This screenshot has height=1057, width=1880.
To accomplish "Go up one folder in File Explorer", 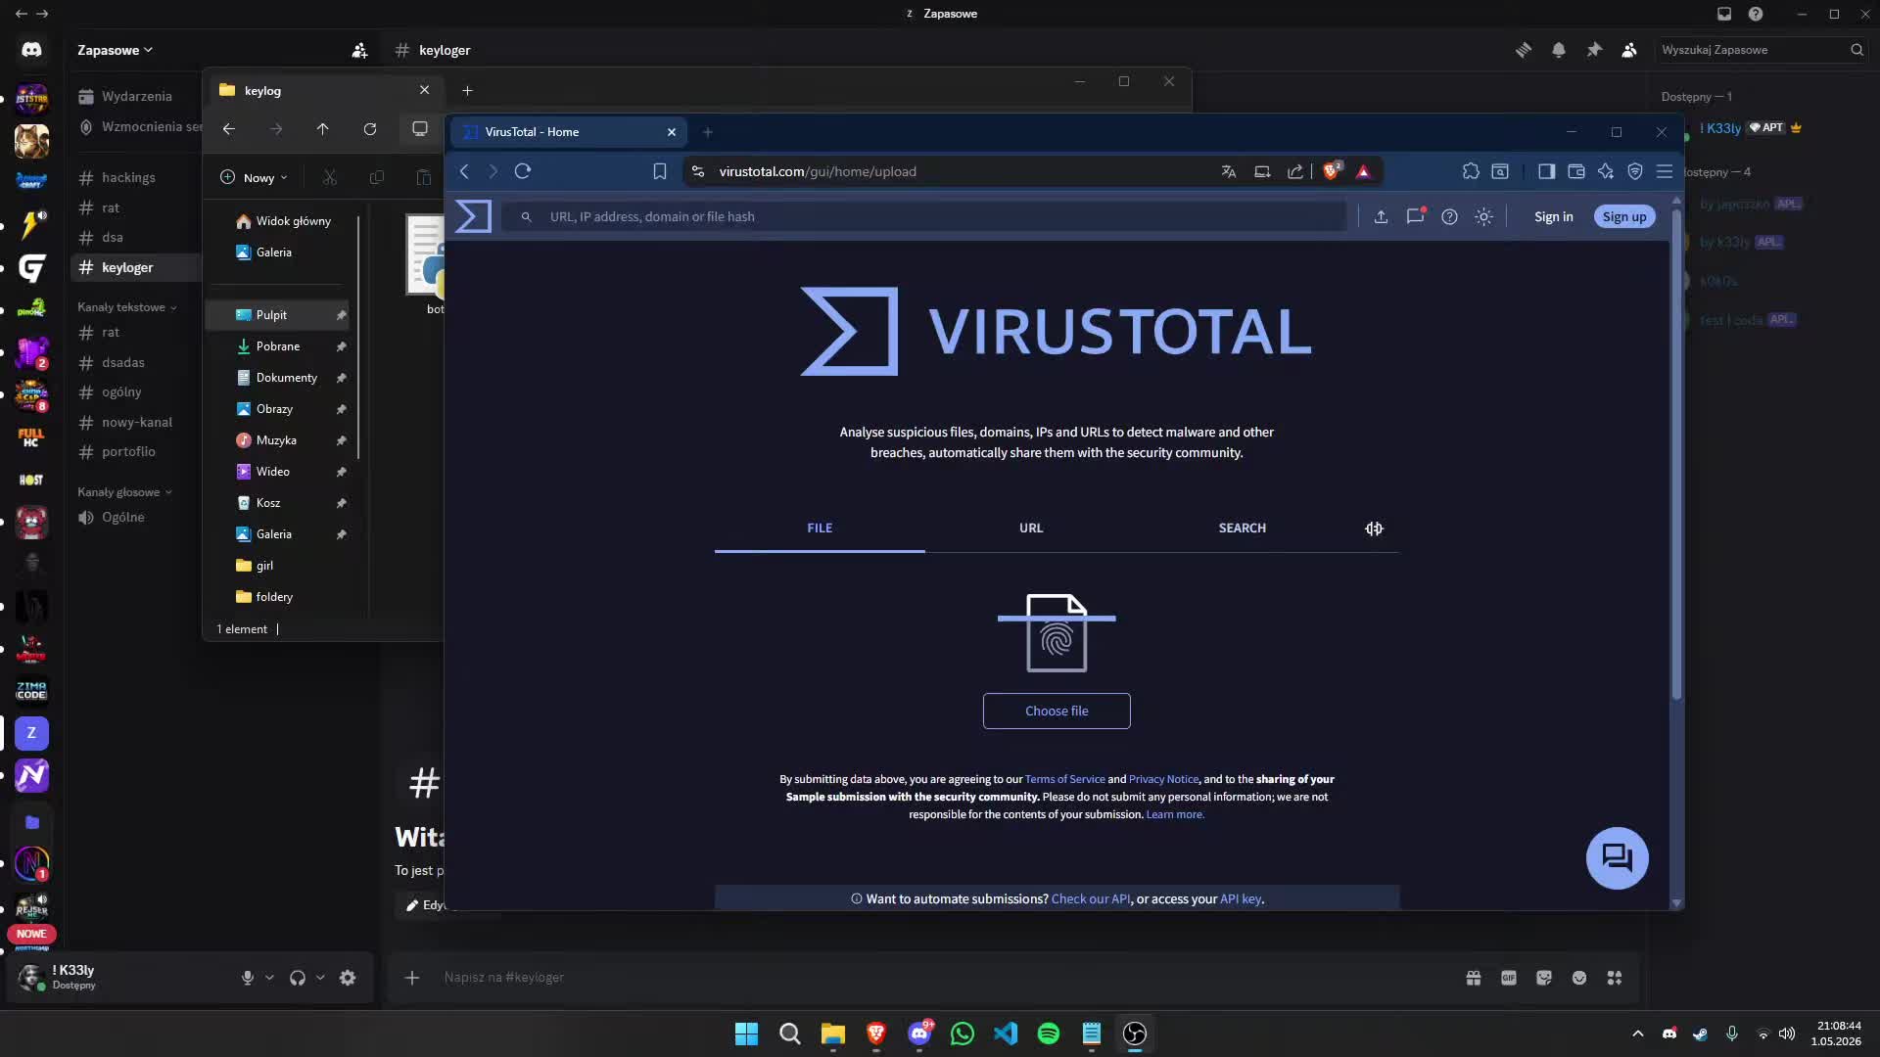I will (322, 129).
